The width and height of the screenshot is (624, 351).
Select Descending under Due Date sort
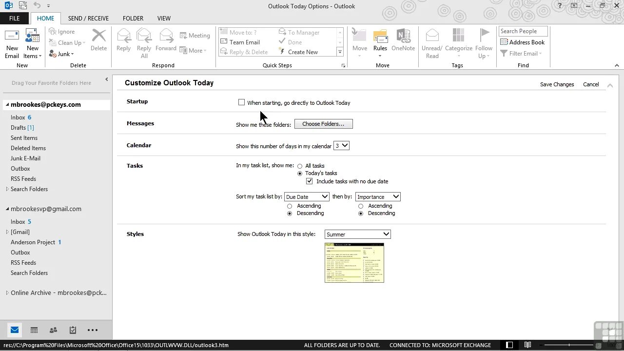(290, 214)
